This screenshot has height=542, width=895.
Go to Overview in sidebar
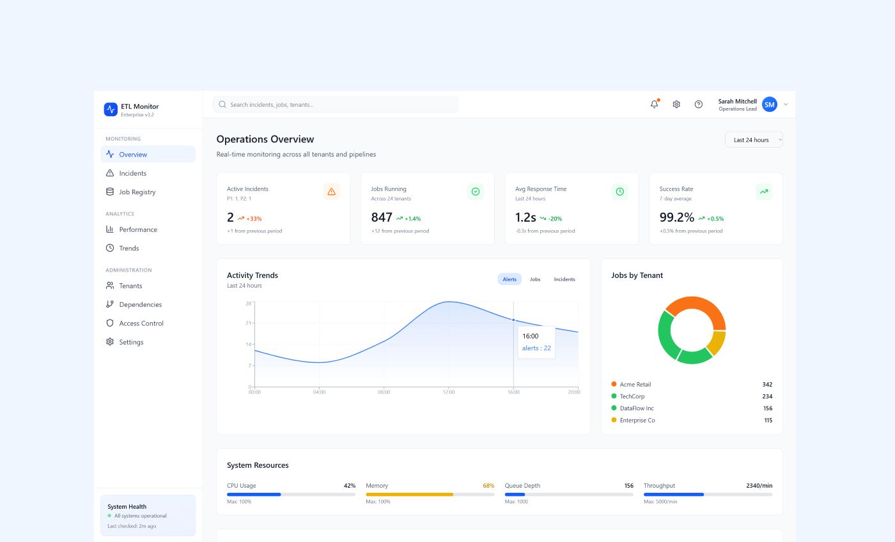(x=148, y=154)
